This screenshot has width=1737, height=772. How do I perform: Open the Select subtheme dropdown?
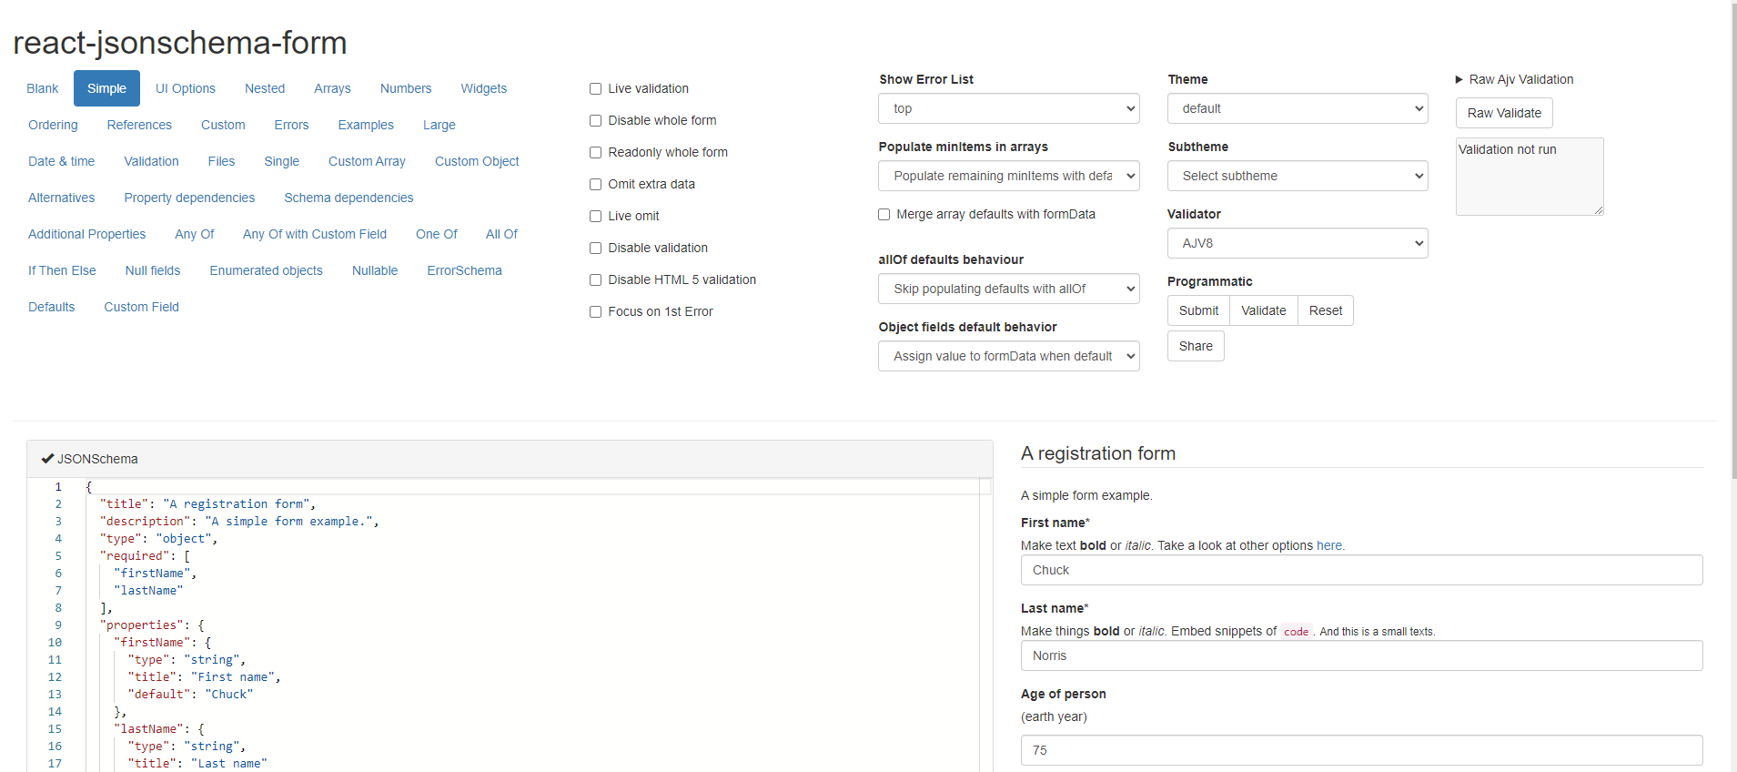(x=1298, y=176)
